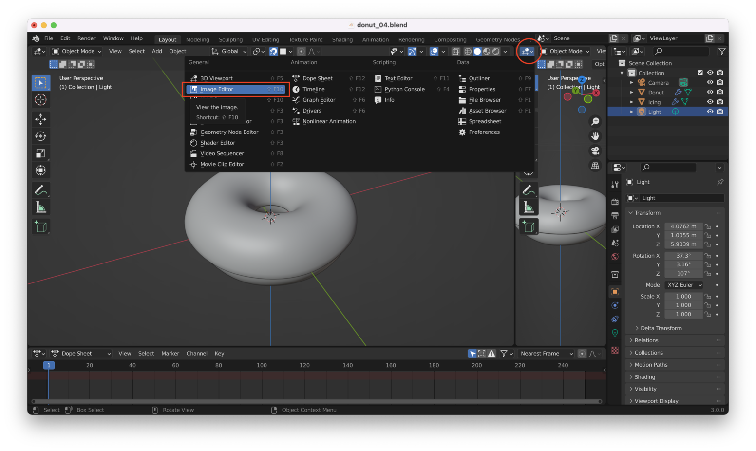This screenshot has height=451, width=756.
Task: Open the Object Mode dropdown
Action: (x=76, y=51)
